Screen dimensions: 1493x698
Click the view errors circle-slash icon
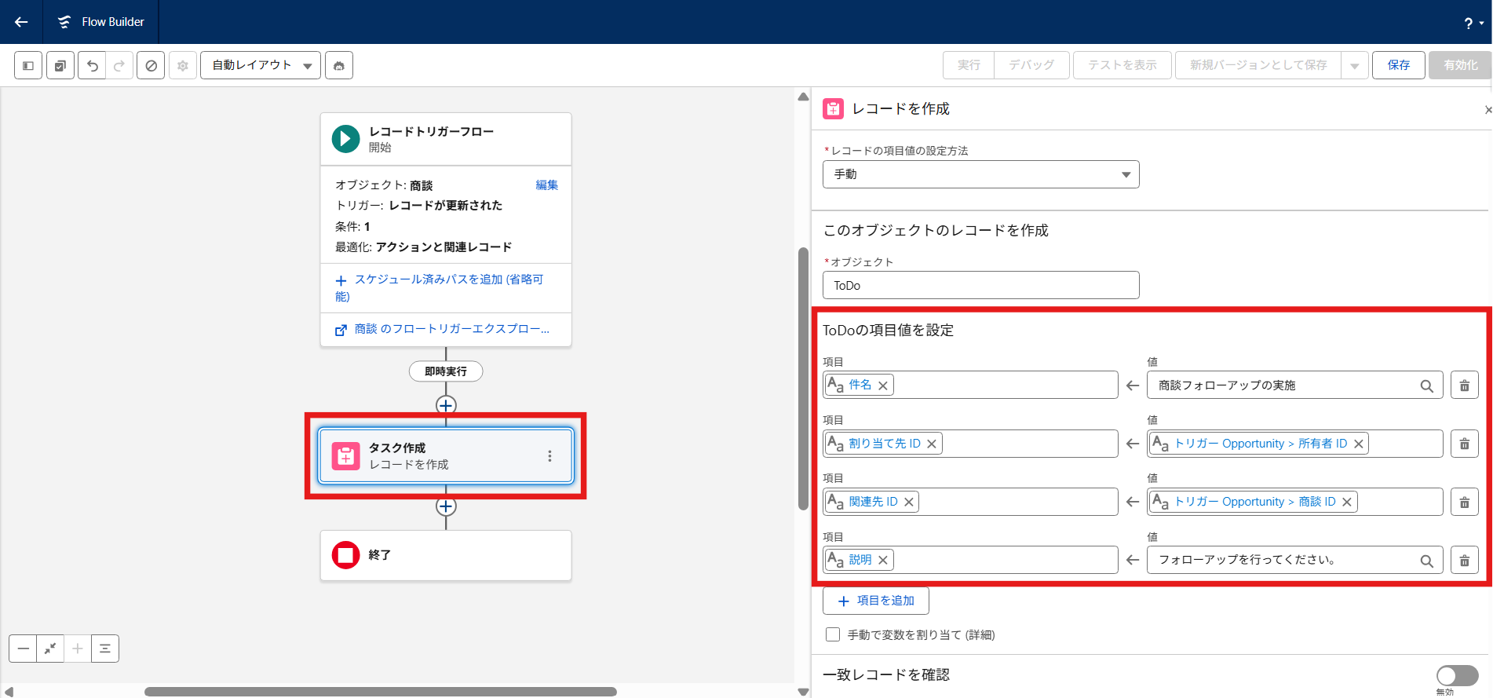coord(151,65)
